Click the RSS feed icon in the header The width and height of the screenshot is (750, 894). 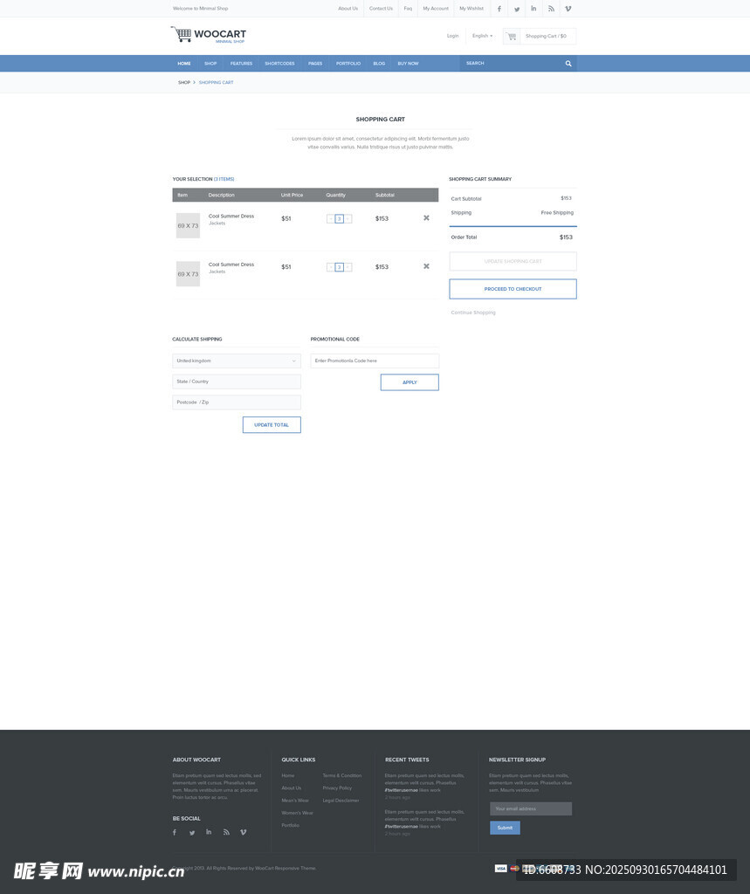551,9
